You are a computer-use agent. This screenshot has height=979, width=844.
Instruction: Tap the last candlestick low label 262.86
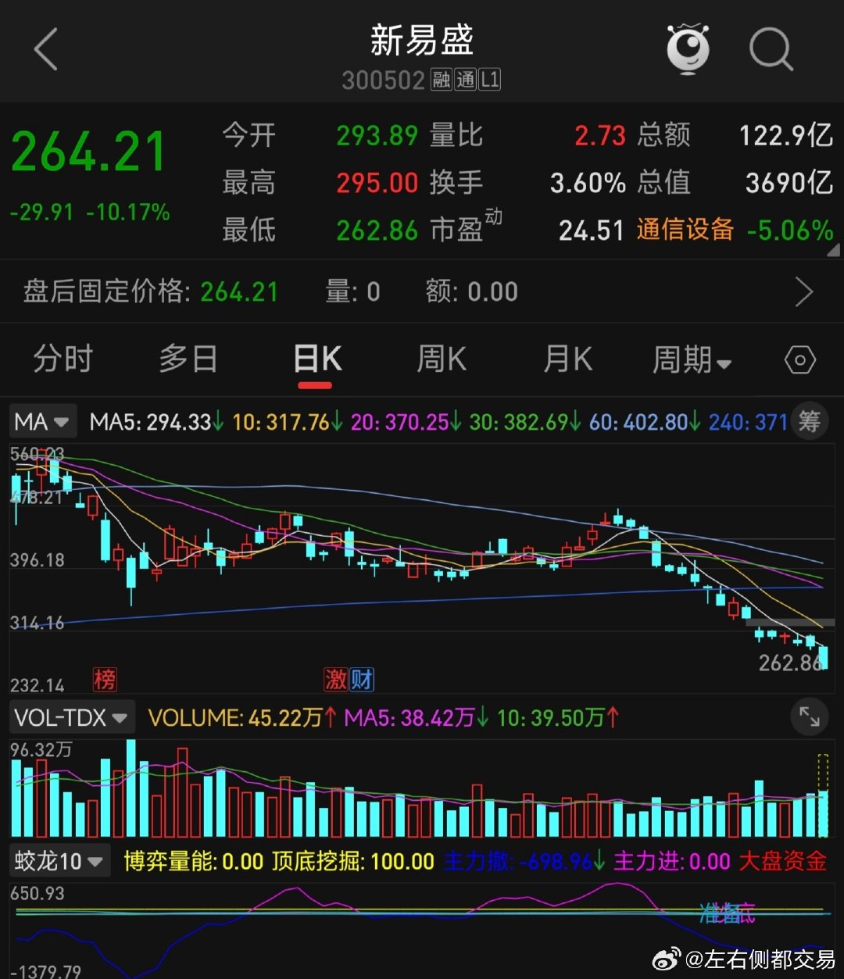click(790, 663)
